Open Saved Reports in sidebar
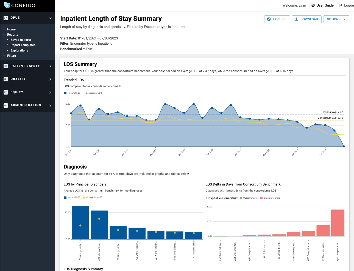Screen dimensions: 354x271 [x=21, y=40]
